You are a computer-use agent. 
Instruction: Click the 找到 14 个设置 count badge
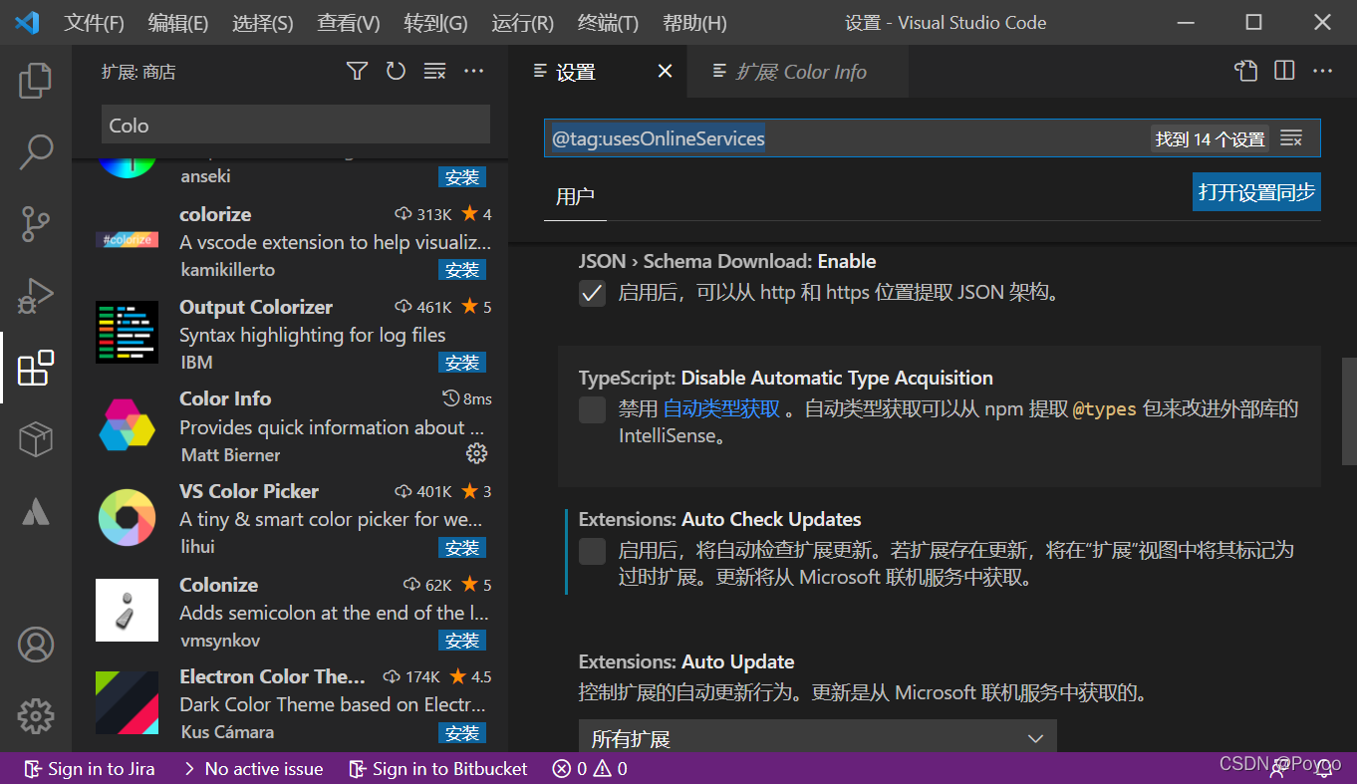tap(1210, 139)
